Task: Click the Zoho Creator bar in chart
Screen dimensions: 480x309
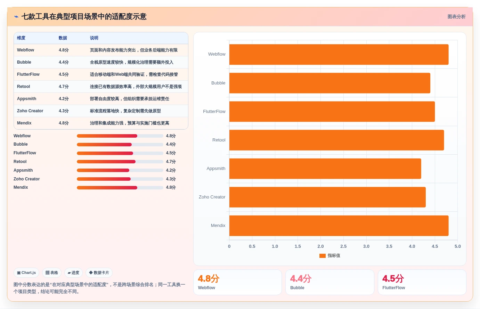Action: 327,197
